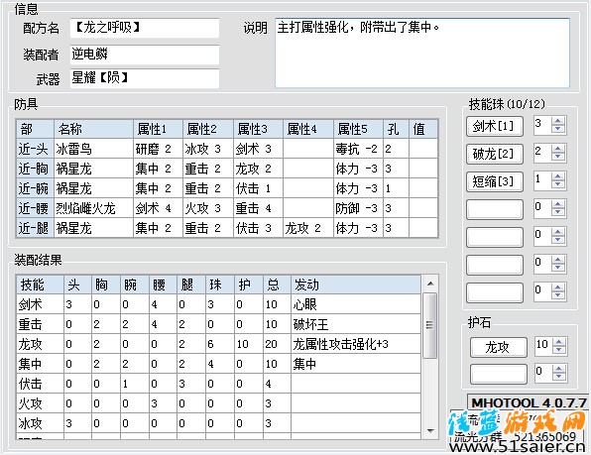This screenshot has width=591, height=455.
Task: Click the 火攻 skill row in results
Action: tap(218, 403)
